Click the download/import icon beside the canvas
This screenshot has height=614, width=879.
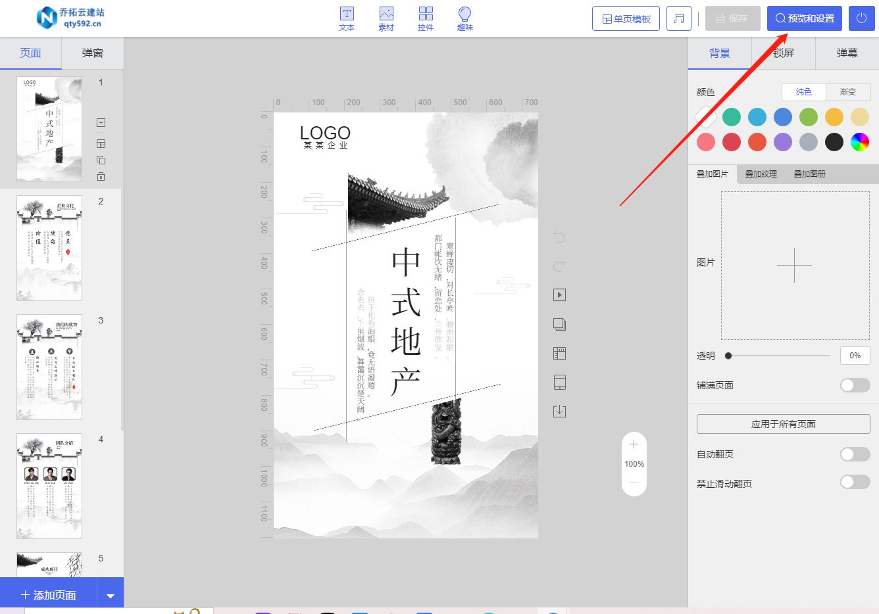(x=559, y=411)
